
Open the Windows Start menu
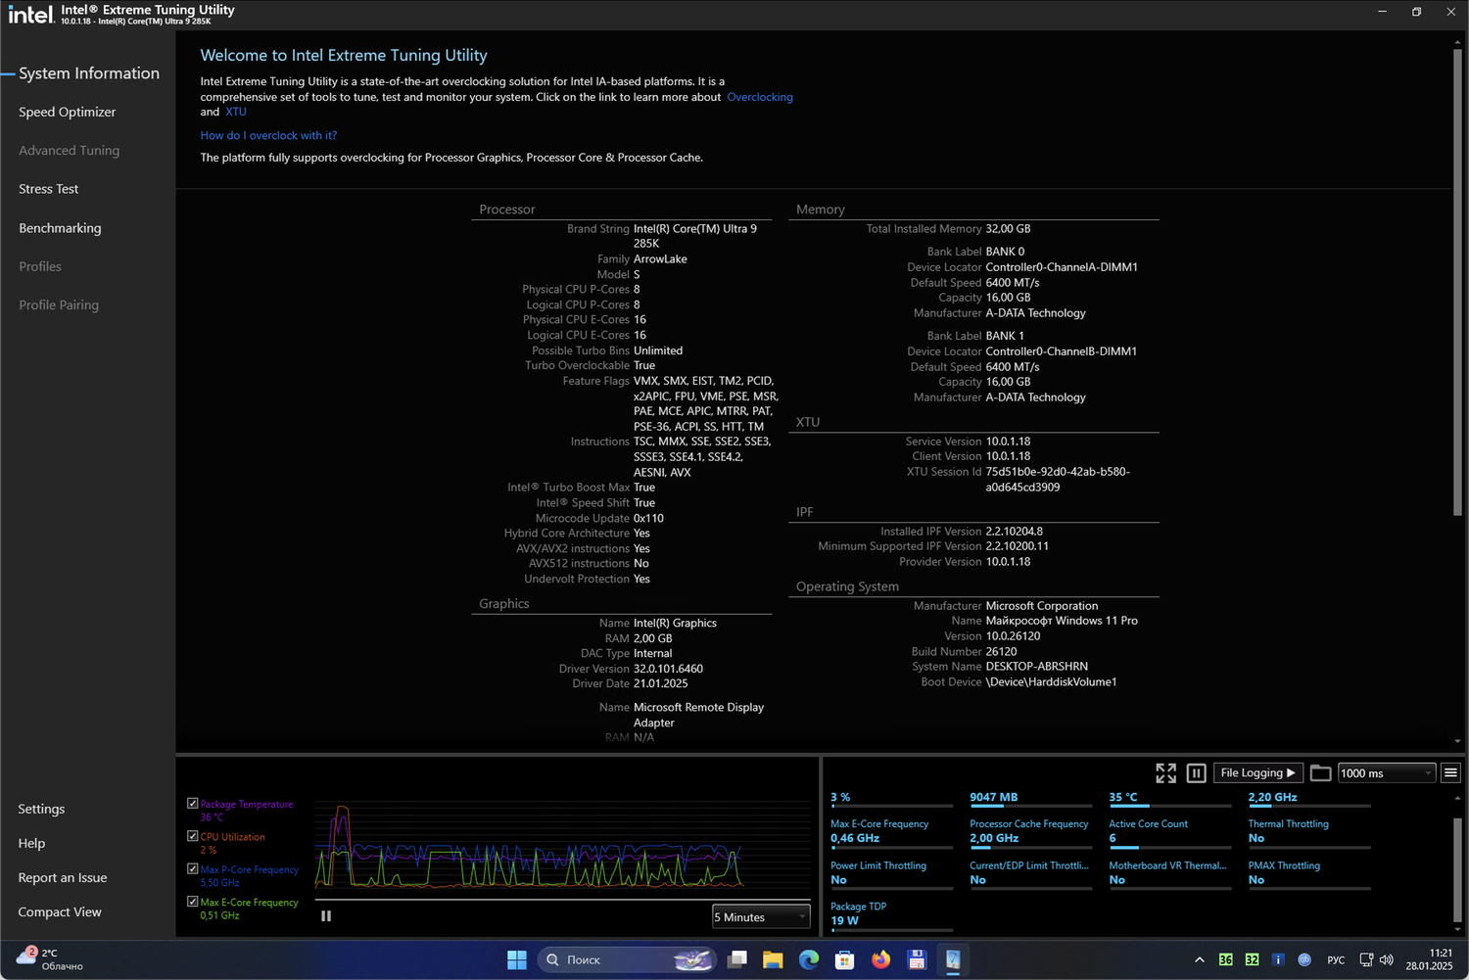517,960
